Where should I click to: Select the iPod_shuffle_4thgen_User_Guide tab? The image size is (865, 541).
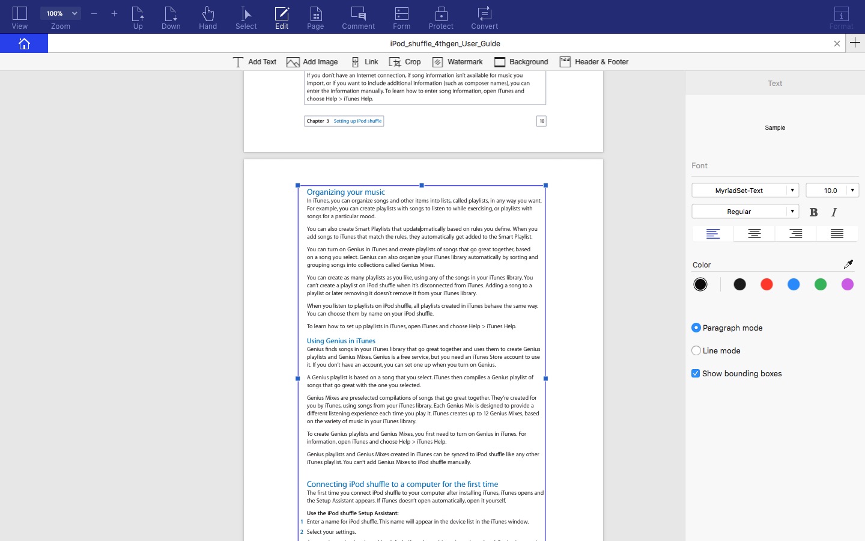445,43
